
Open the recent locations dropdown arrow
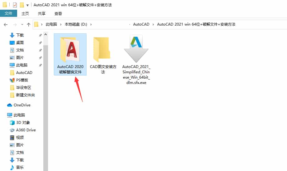22,24
